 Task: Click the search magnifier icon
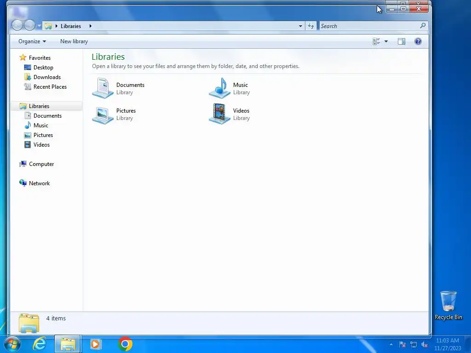pos(423,26)
